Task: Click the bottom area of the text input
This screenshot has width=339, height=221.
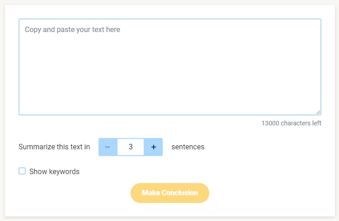Action: click(x=170, y=106)
